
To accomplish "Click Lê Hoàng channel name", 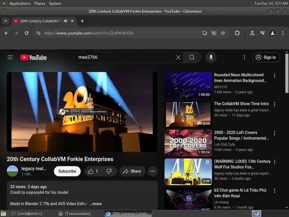I will click(x=221, y=202).
